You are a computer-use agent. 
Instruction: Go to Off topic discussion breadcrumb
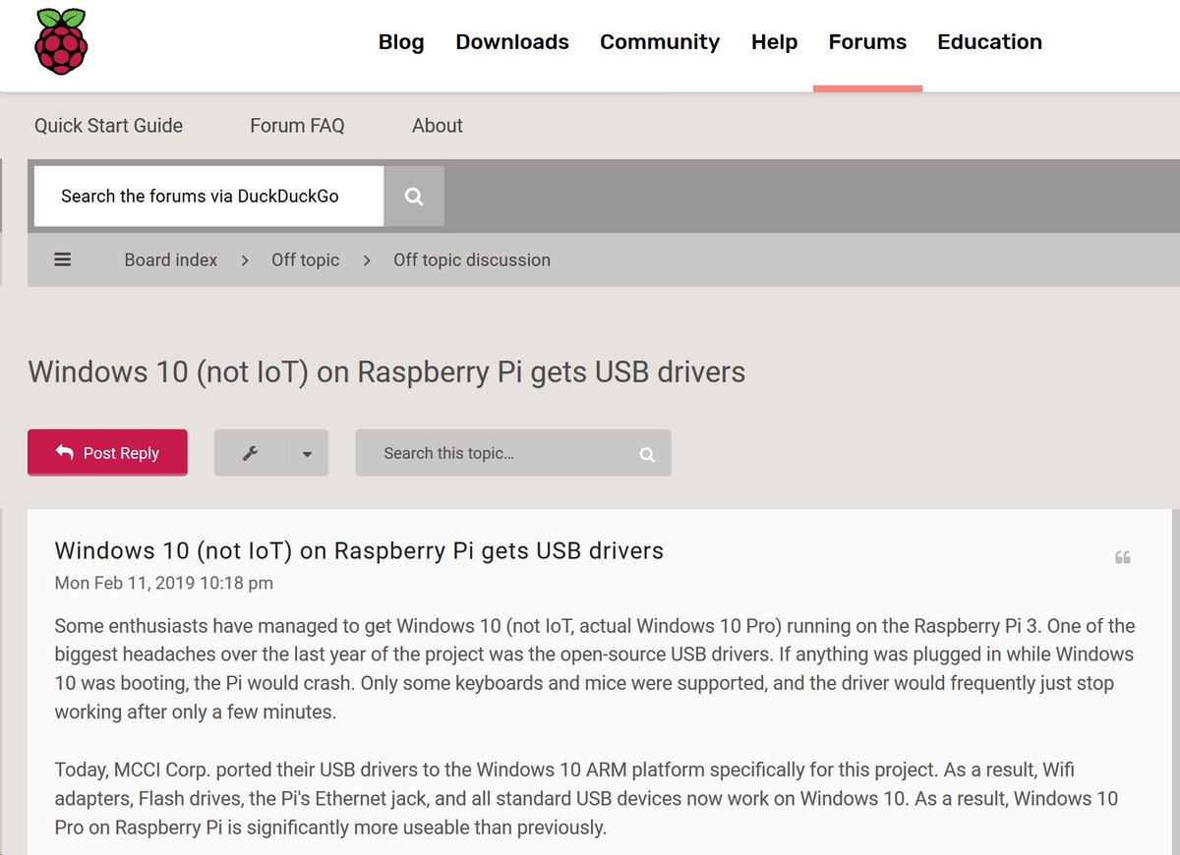pos(472,260)
